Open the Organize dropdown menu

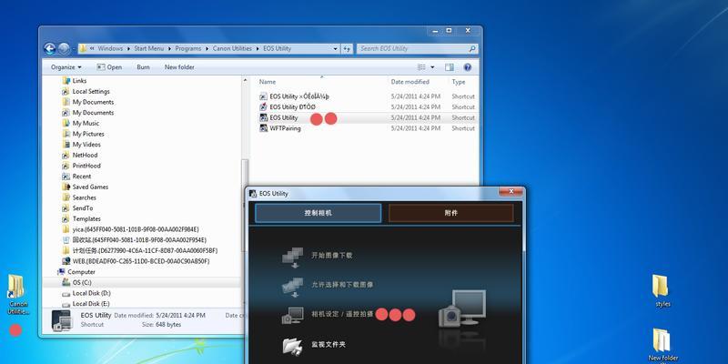66,67
